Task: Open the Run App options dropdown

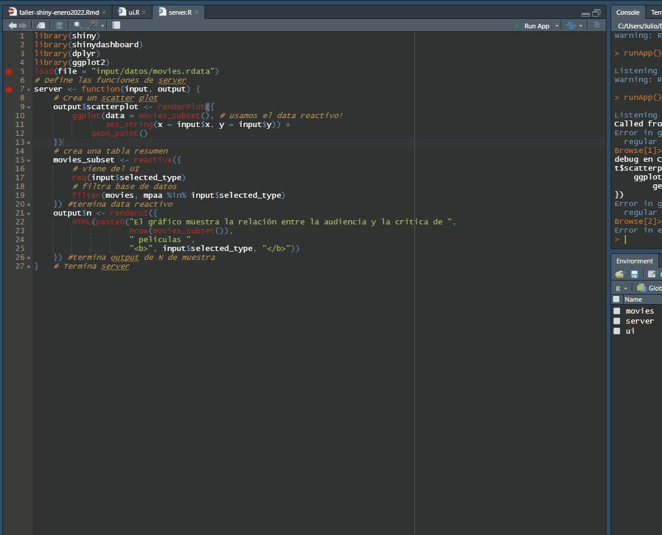Action: tap(557, 26)
